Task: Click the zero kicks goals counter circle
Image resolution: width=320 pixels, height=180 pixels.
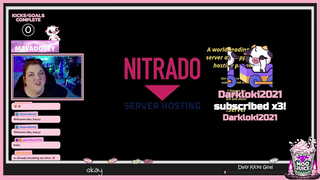Action: coord(28,30)
